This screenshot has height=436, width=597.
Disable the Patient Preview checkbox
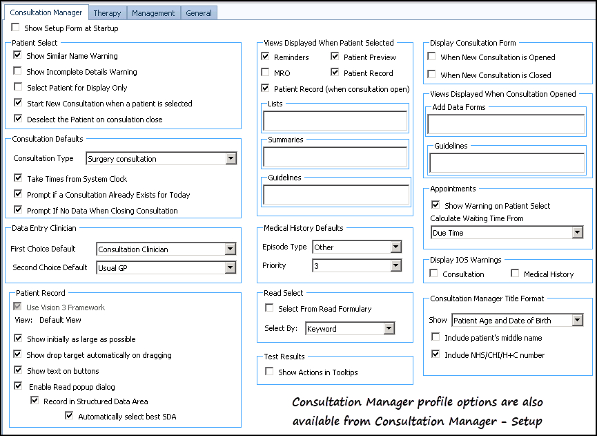(x=335, y=57)
